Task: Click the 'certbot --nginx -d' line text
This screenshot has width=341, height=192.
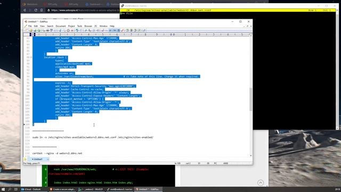Action: click(58, 153)
